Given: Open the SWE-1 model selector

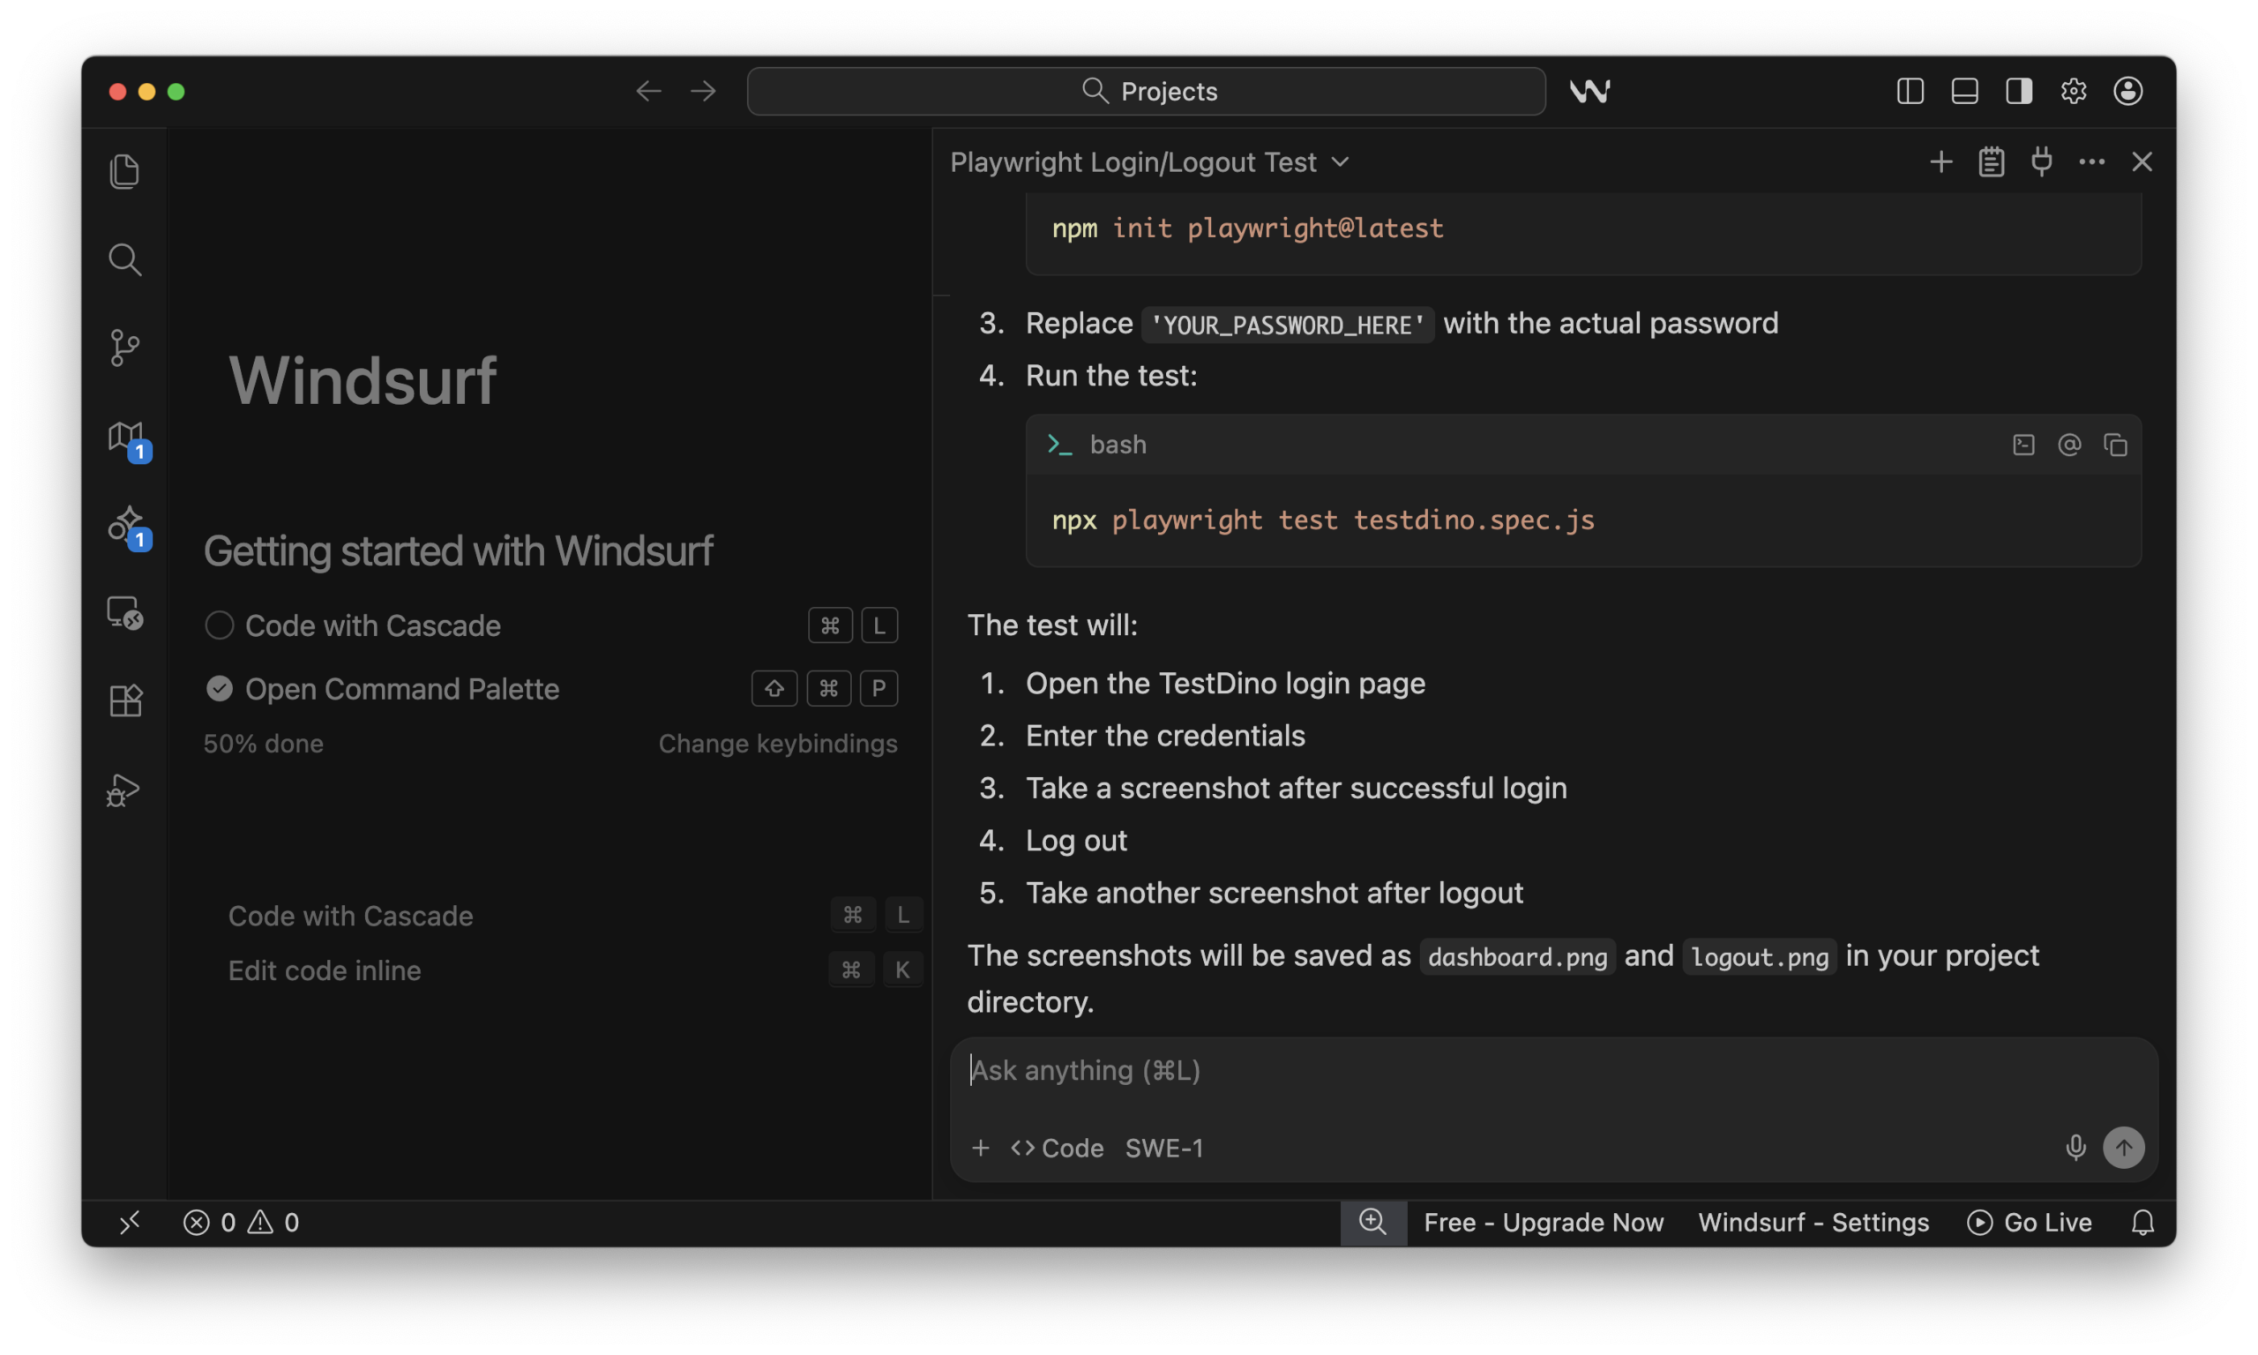Looking at the screenshot, I should (1163, 1148).
